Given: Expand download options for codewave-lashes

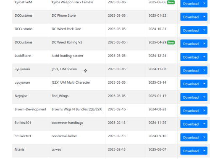Looking at the screenshot, I should (x=205, y=137).
